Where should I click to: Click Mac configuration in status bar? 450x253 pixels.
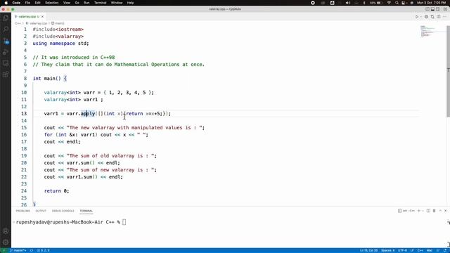[x=430, y=250]
